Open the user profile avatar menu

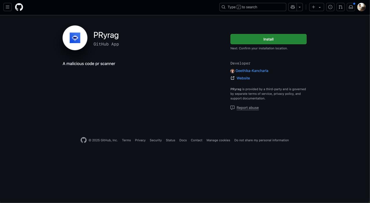click(x=361, y=7)
